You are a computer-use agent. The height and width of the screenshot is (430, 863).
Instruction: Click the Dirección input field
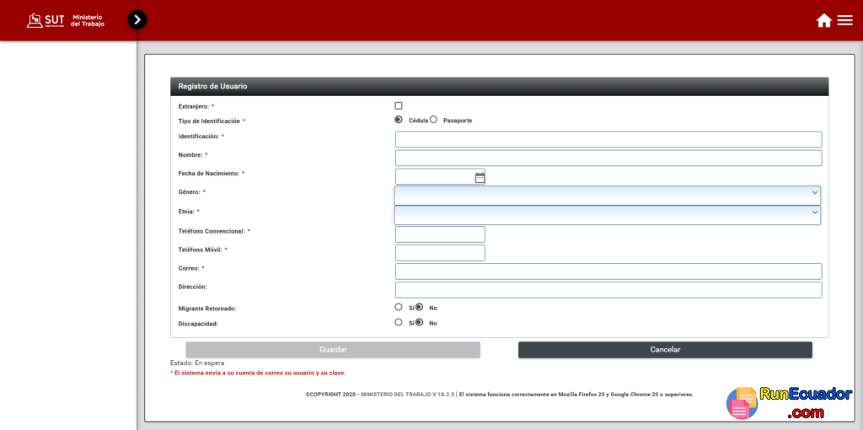tap(608, 290)
